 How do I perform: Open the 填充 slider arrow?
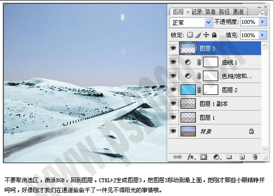(x=263, y=35)
